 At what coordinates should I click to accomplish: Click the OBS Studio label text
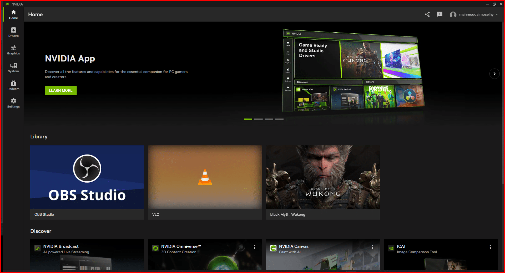pyautogui.click(x=44, y=214)
